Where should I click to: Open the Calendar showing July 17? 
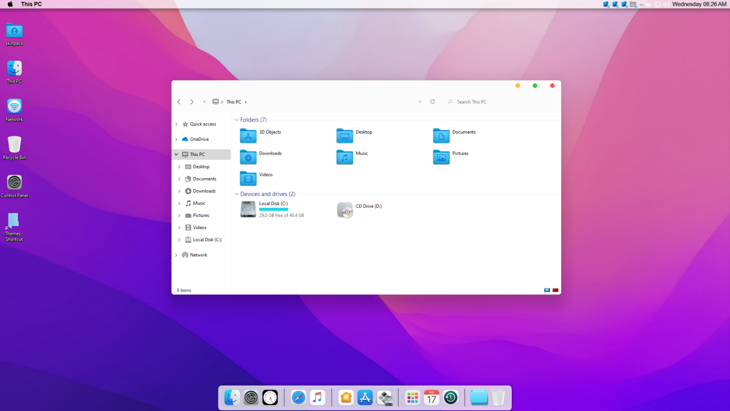tap(431, 397)
